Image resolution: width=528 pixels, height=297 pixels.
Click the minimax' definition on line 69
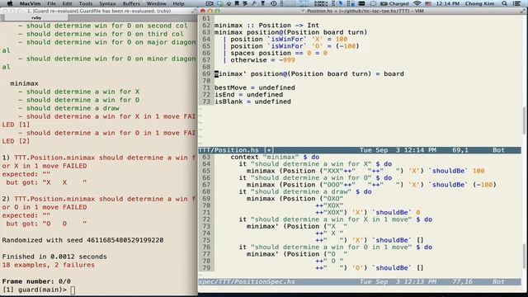coord(309,73)
